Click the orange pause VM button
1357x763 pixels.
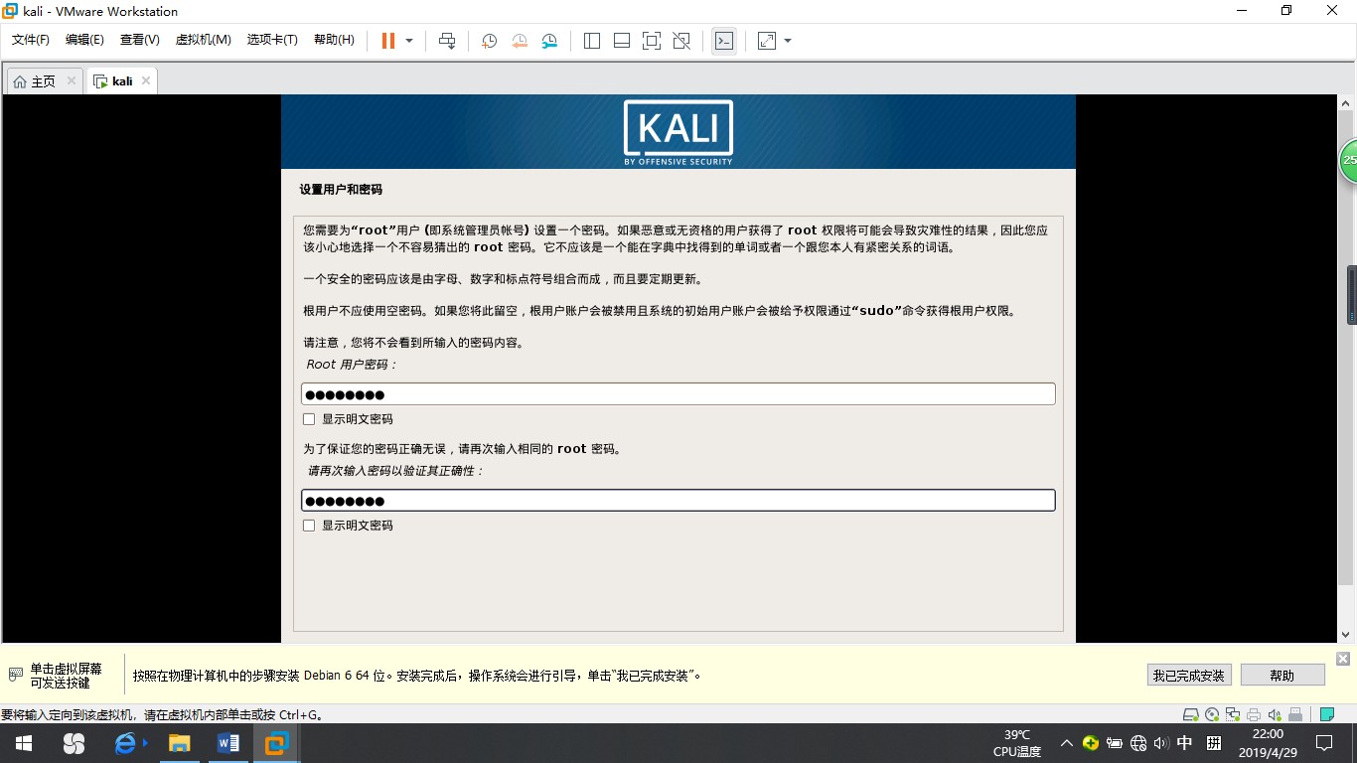click(x=388, y=41)
